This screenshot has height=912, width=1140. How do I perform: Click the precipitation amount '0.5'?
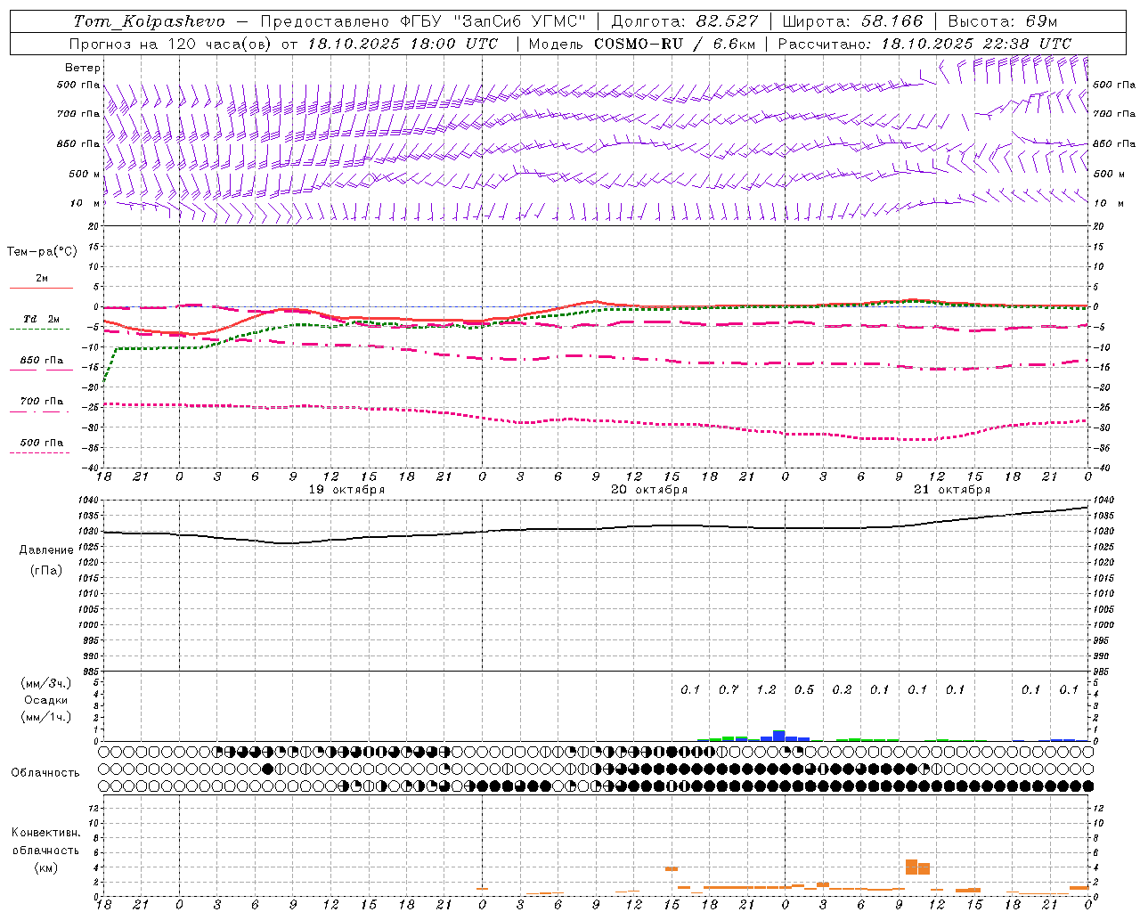pyautogui.click(x=804, y=689)
